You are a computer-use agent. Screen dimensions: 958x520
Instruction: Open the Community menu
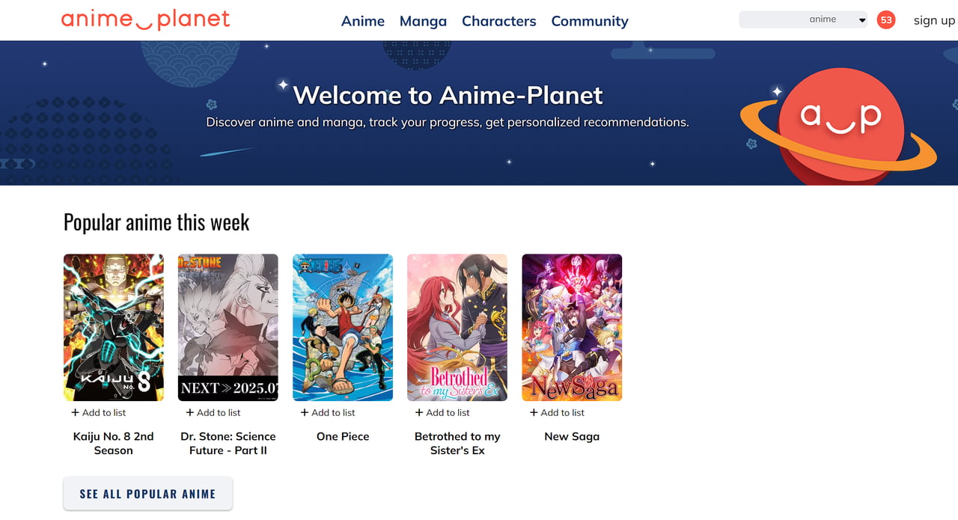[x=590, y=21]
